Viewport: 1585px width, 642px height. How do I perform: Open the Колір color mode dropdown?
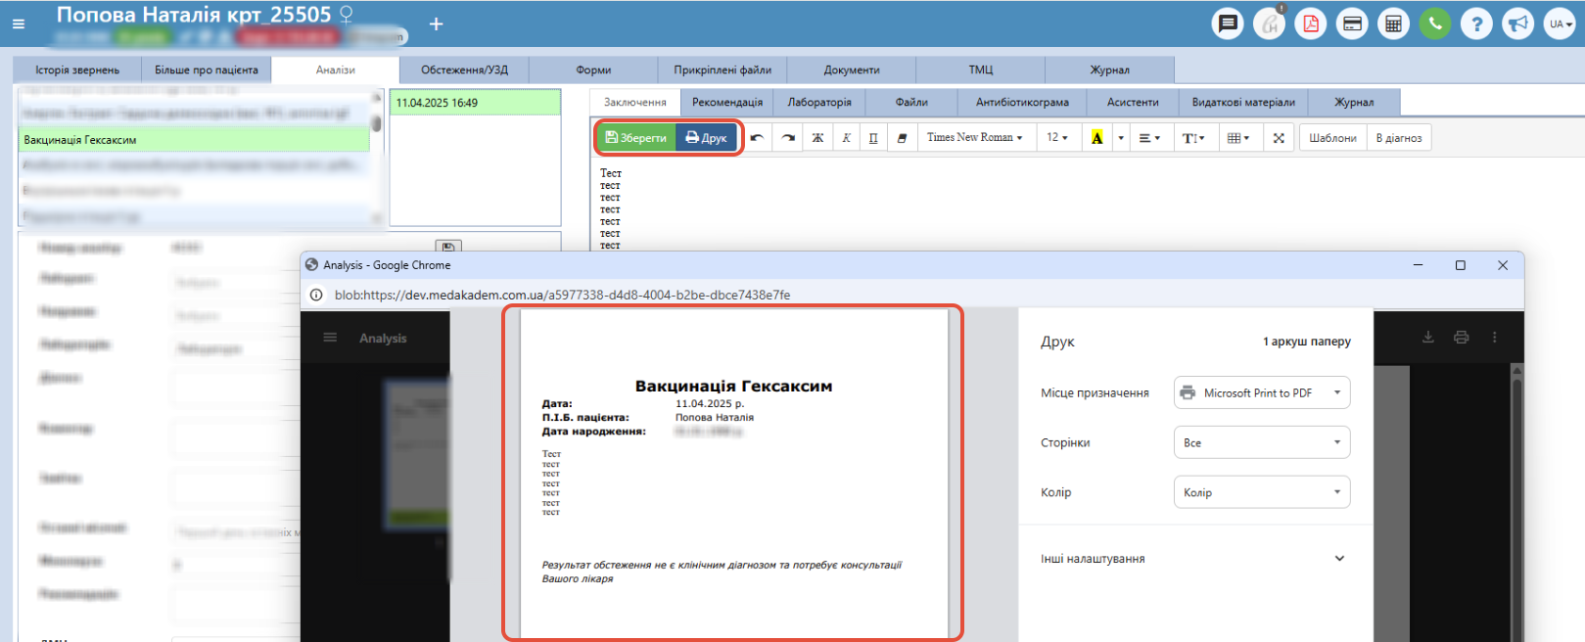click(x=1262, y=492)
